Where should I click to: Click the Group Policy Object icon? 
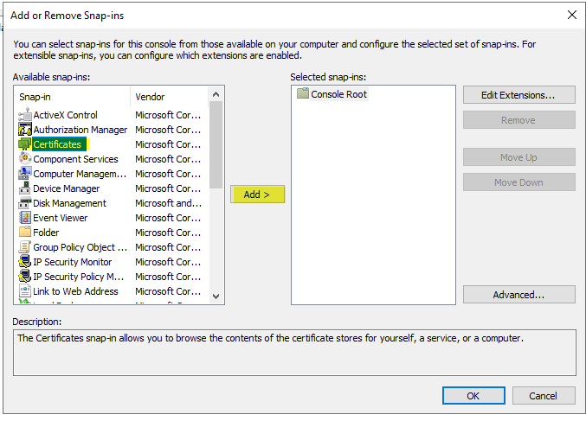[24, 247]
